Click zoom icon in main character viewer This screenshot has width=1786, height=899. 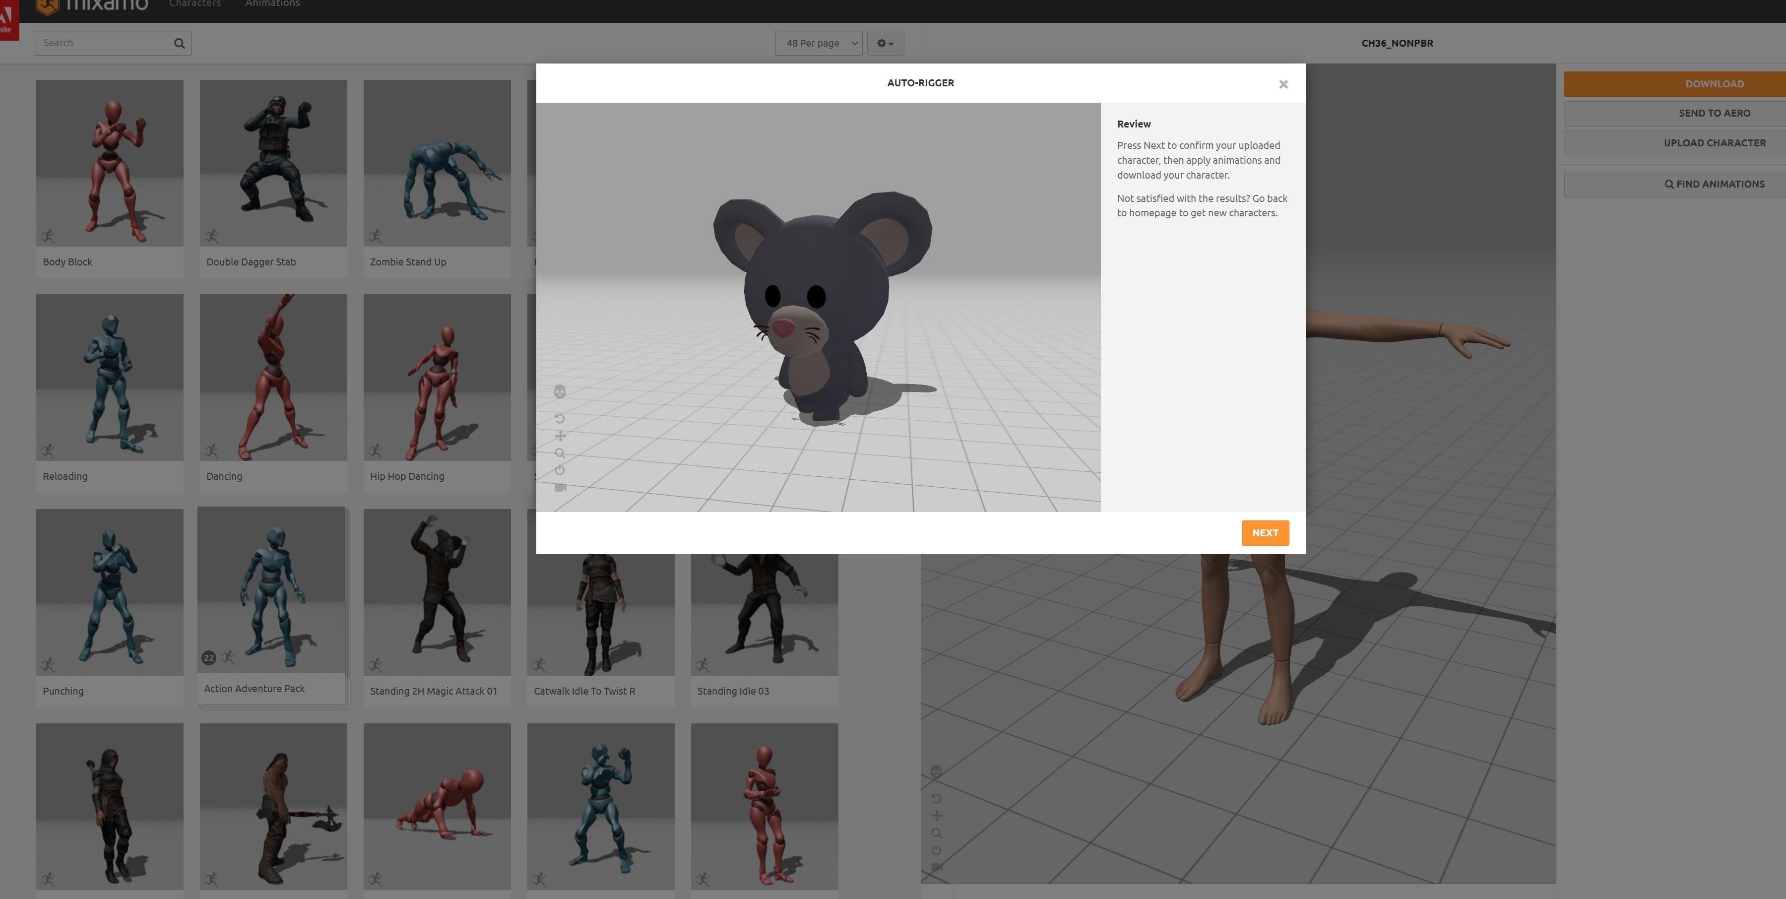(937, 833)
